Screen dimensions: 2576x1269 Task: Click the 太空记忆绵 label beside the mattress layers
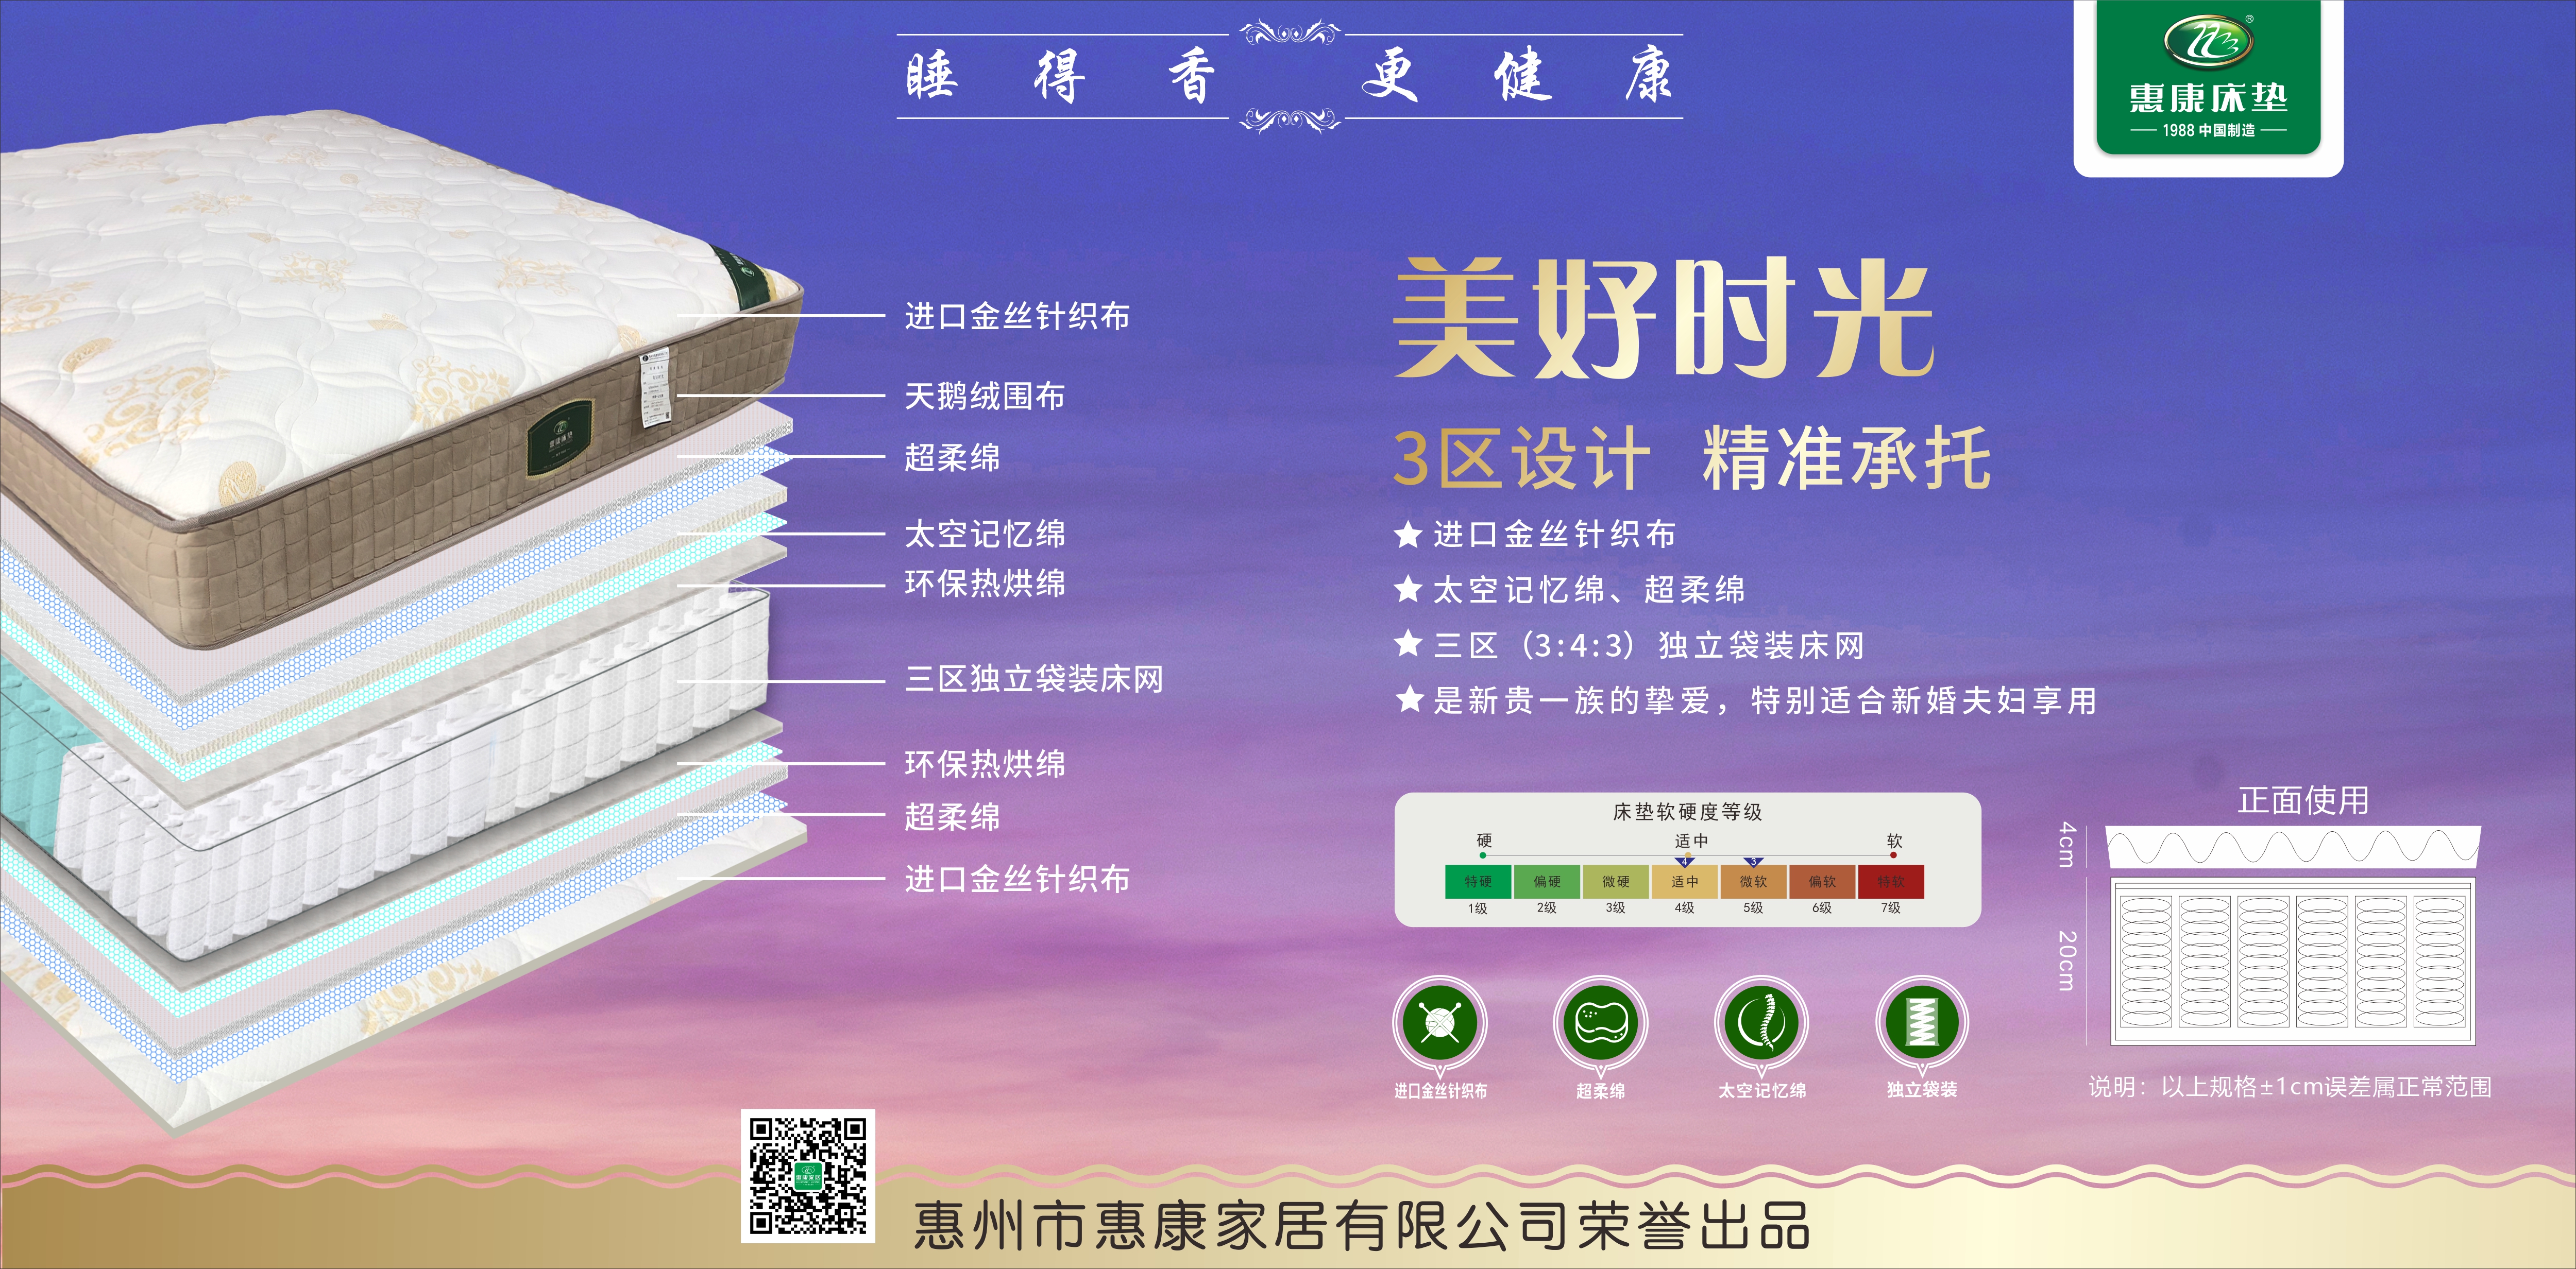coord(985,534)
